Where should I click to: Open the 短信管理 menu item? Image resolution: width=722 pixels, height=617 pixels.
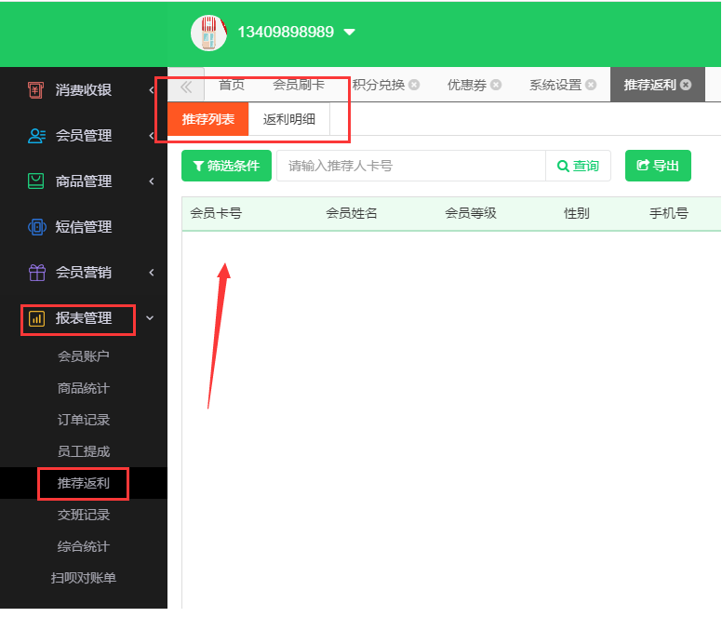(x=84, y=227)
